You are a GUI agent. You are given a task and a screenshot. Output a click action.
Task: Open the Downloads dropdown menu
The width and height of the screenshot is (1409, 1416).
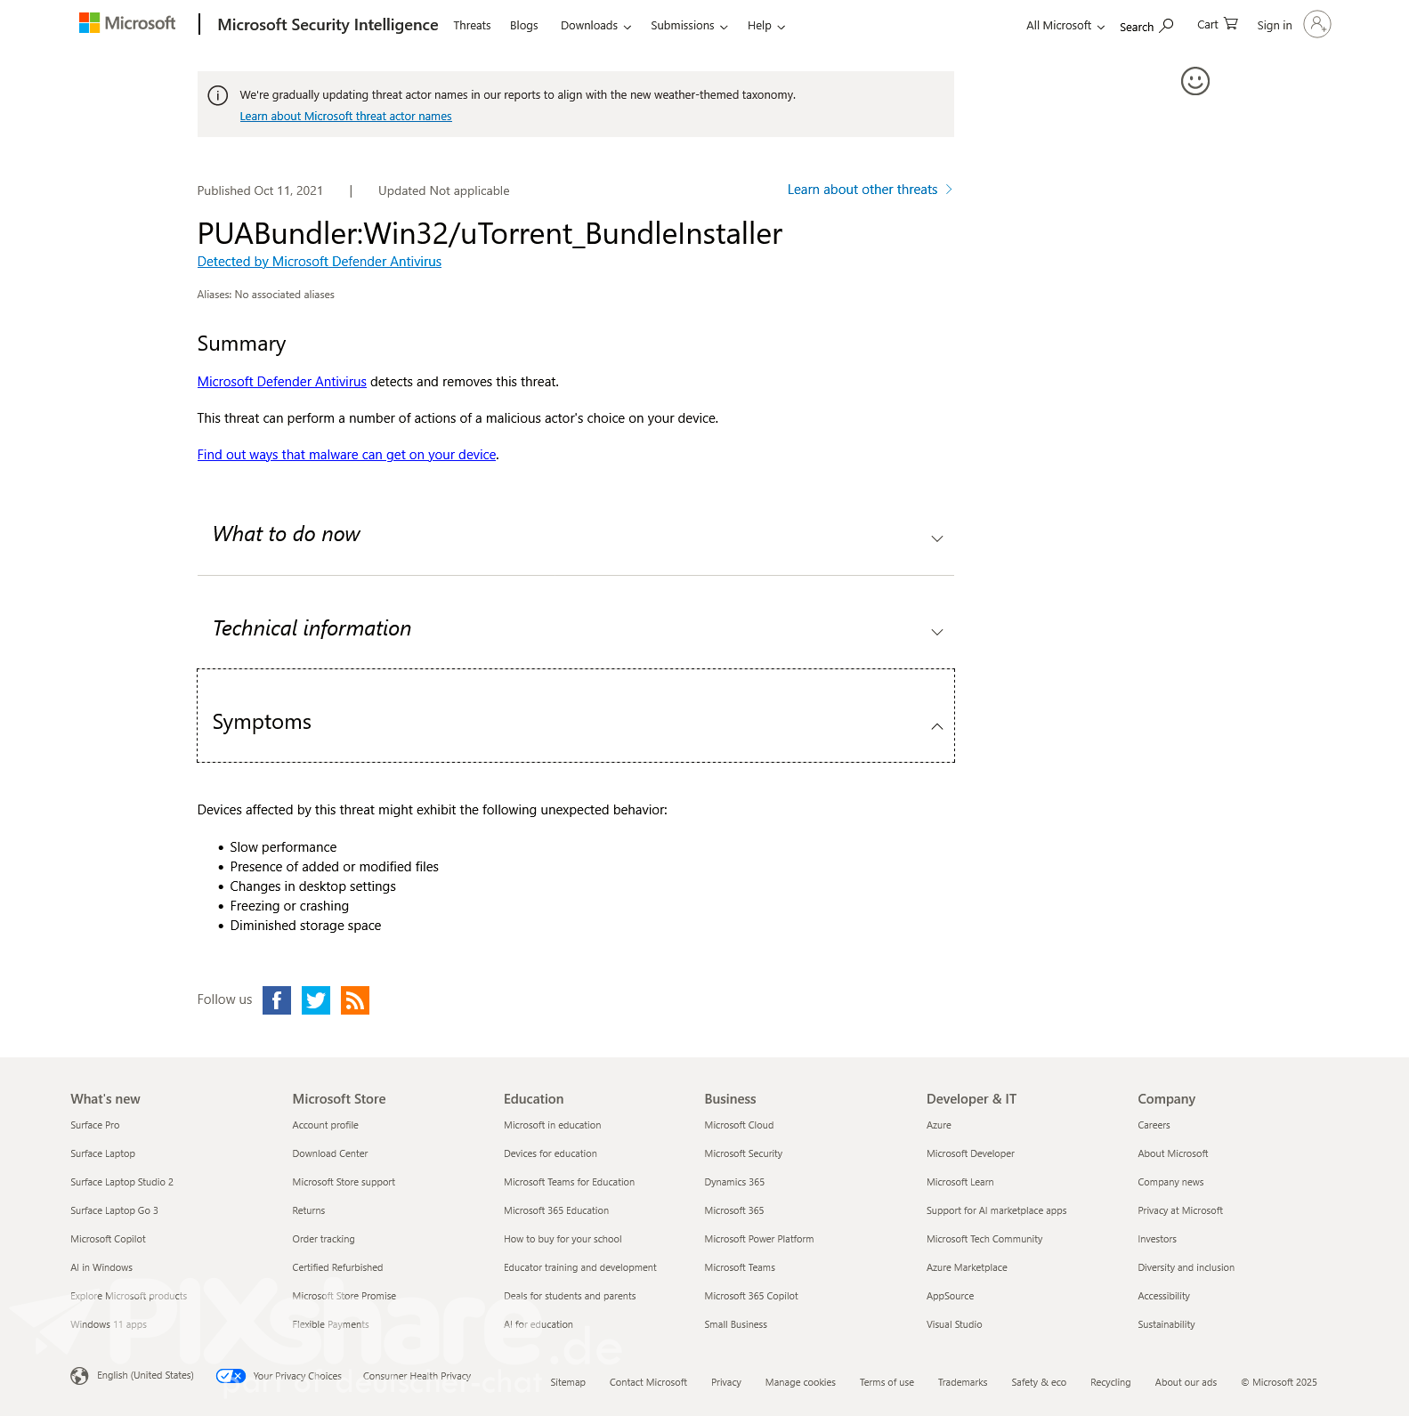tap(595, 26)
